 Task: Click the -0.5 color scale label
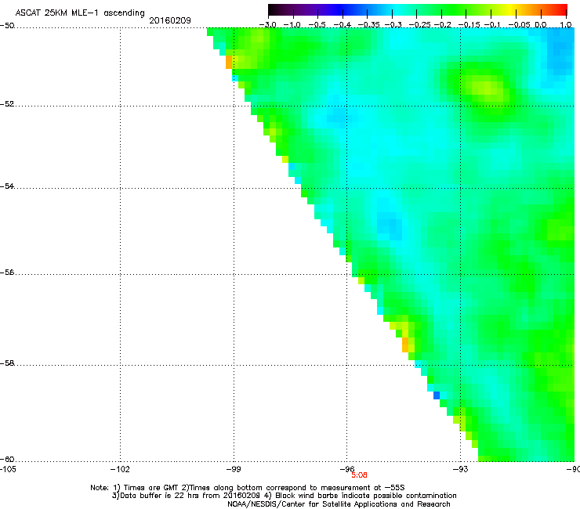[x=317, y=25]
